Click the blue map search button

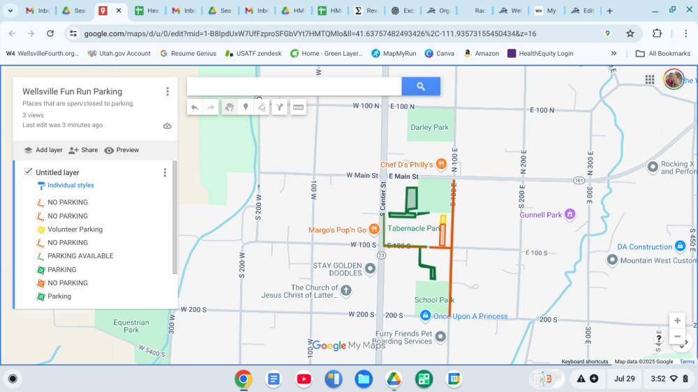tap(421, 86)
